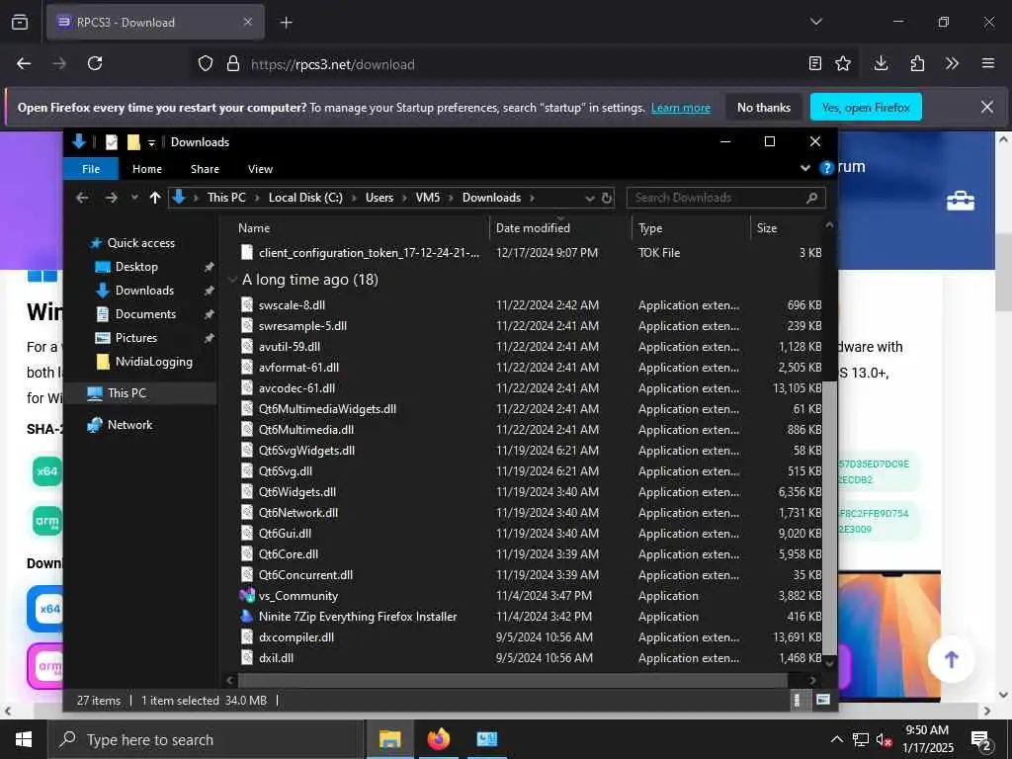The width and height of the screenshot is (1012, 759).
Task: Open File Explorer from the taskbar
Action: tap(389, 739)
